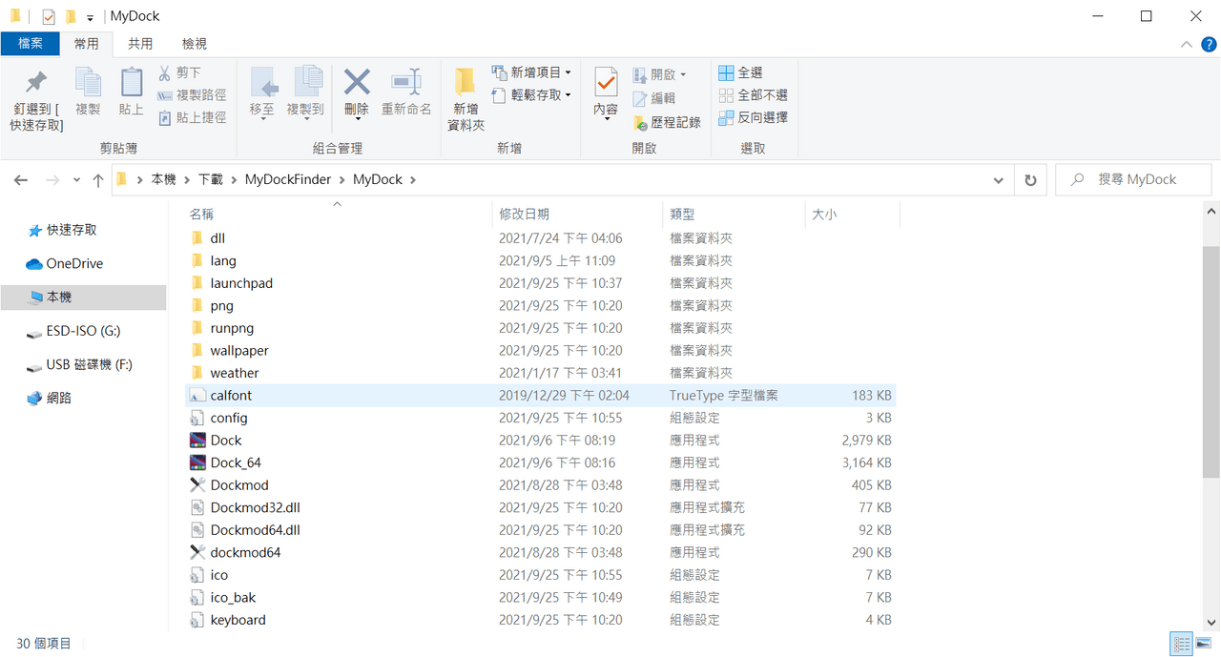Open History (歷程記錄)

pos(667,122)
